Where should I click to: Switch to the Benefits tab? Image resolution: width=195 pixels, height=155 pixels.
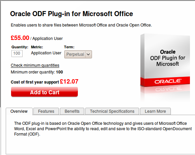tap(72, 111)
